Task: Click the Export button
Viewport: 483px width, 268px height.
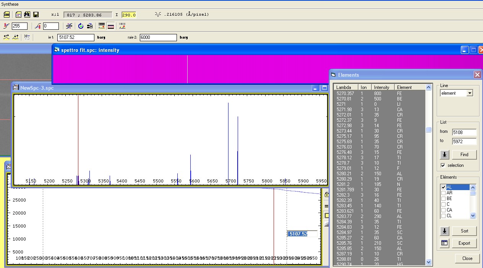Action: (464, 243)
